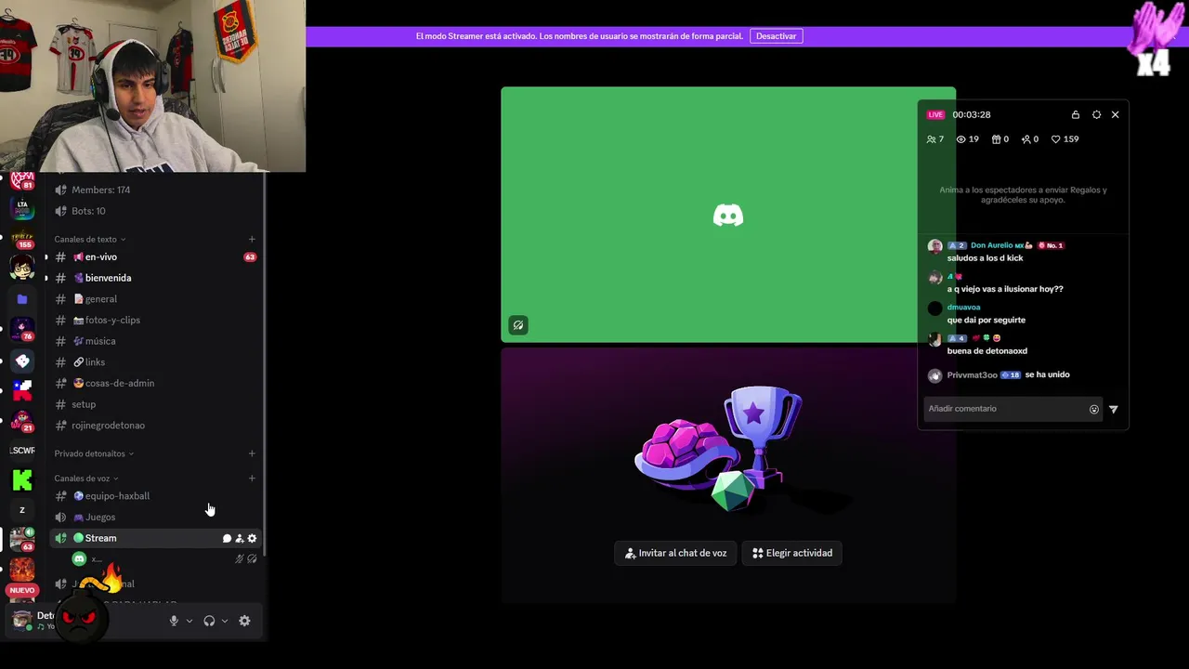Toggle the microphone mute button
The width and height of the screenshot is (1189, 669).
174,621
